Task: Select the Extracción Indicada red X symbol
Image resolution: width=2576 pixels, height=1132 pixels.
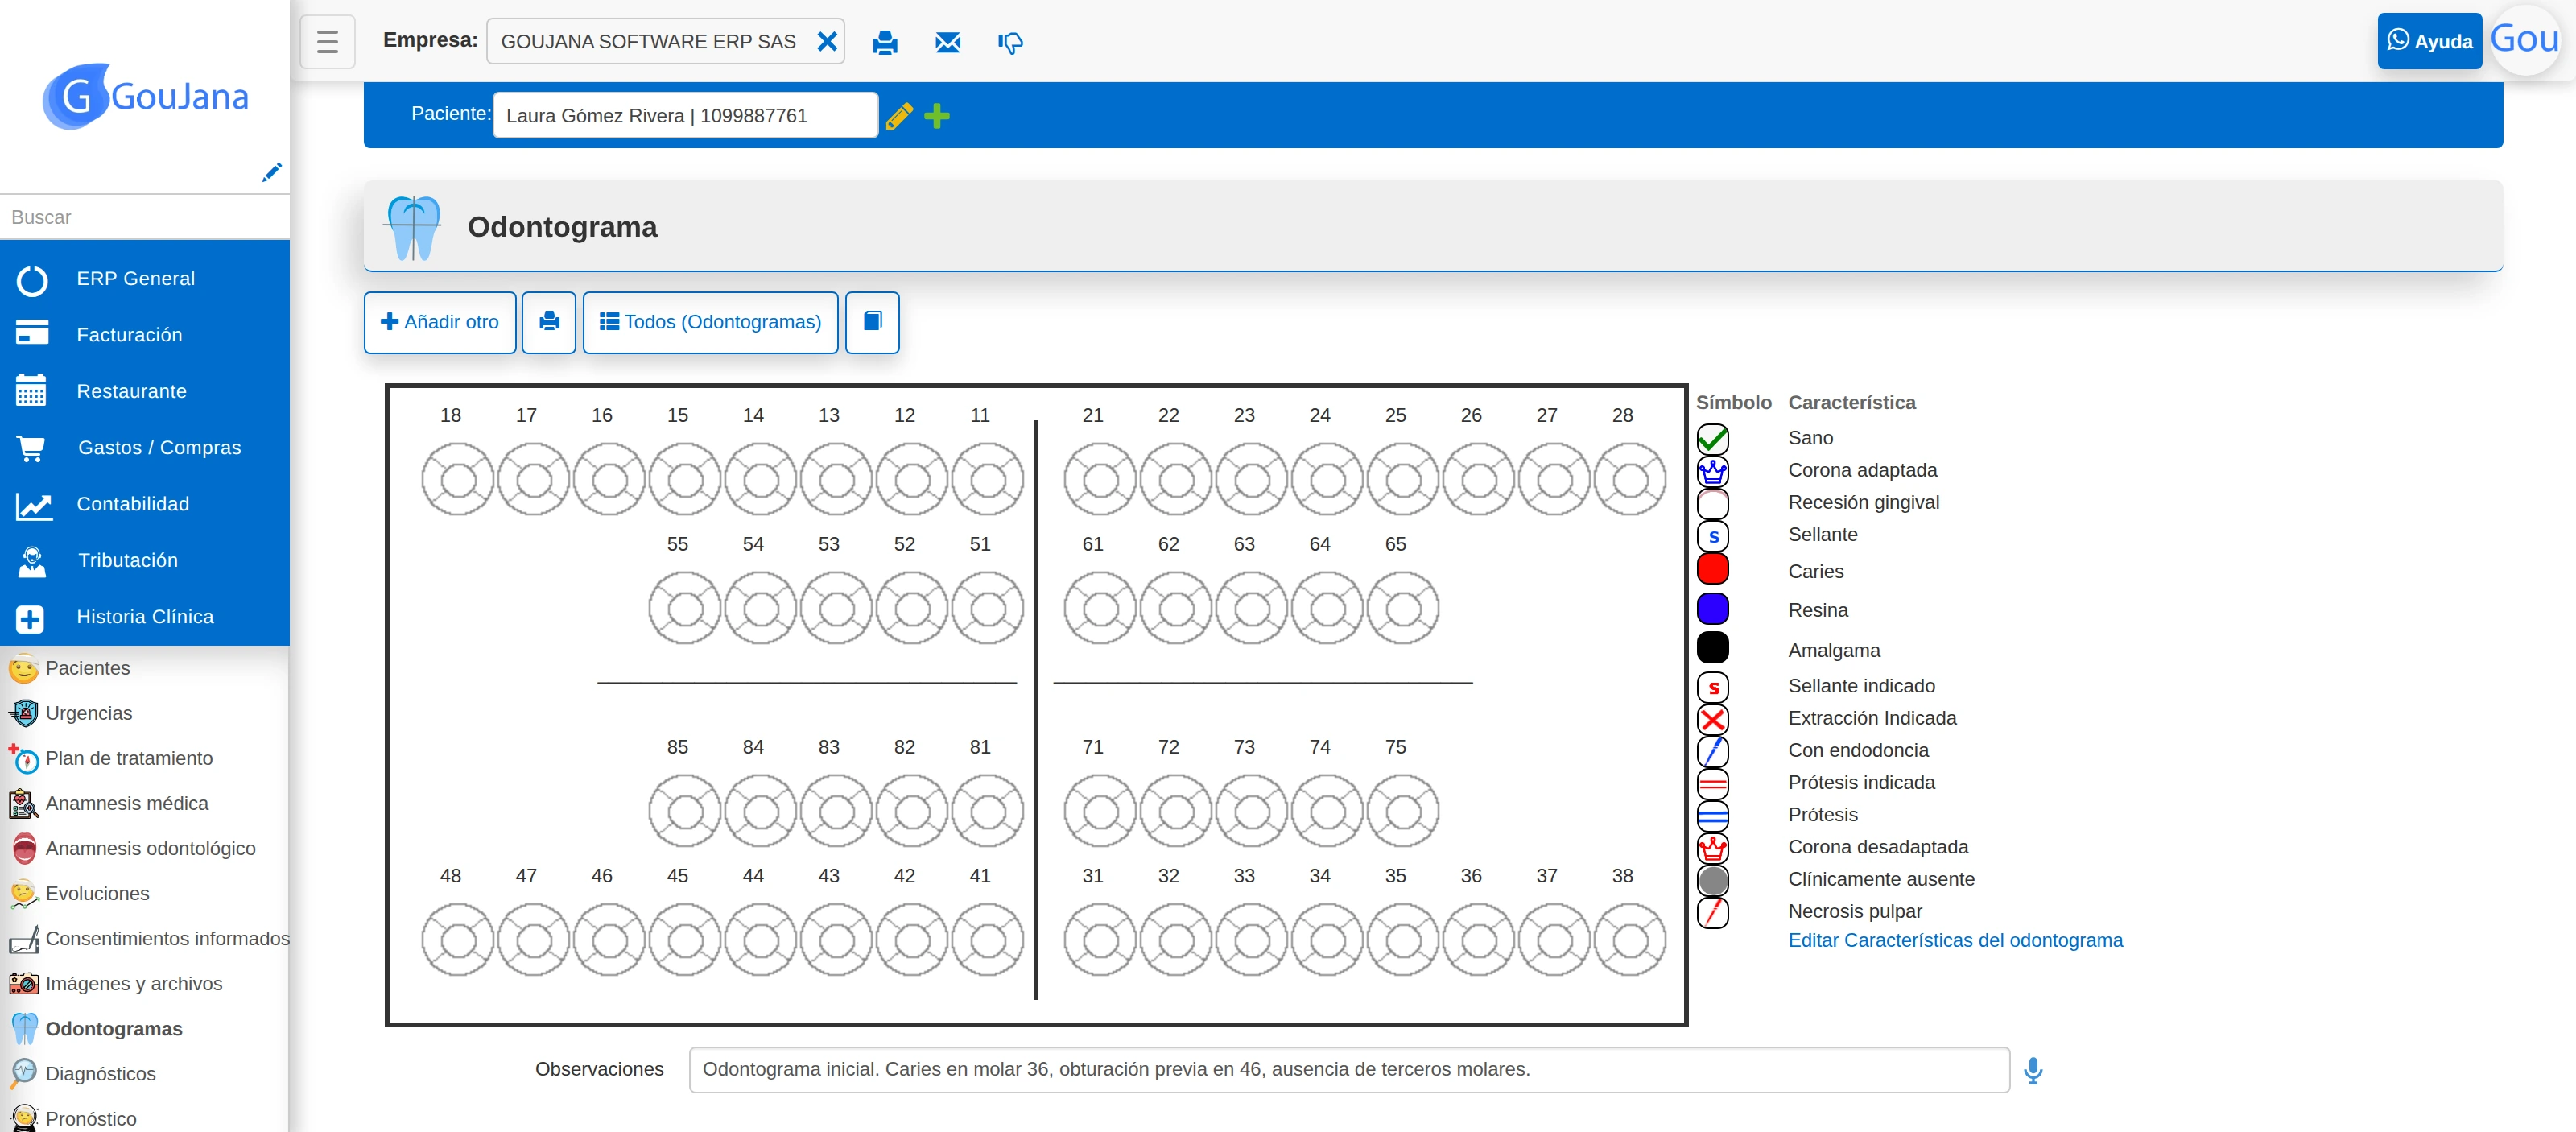Action: pos(1712,719)
